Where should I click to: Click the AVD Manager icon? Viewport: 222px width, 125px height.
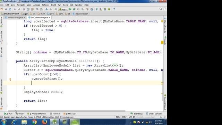[101, 9]
